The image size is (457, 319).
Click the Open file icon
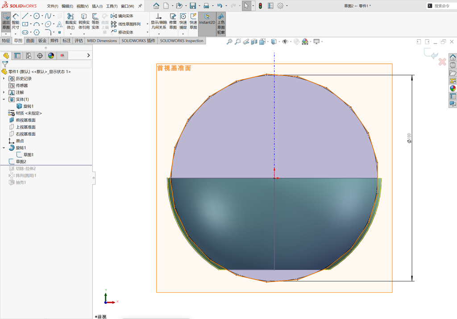point(179,5)
